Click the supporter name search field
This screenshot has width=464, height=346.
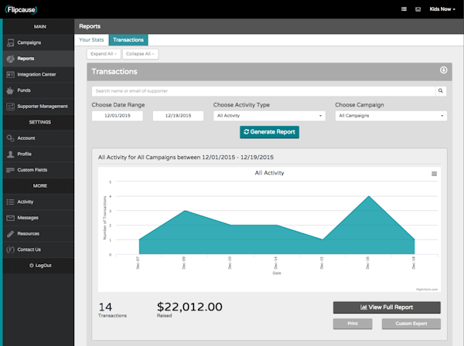click(262, 91)
